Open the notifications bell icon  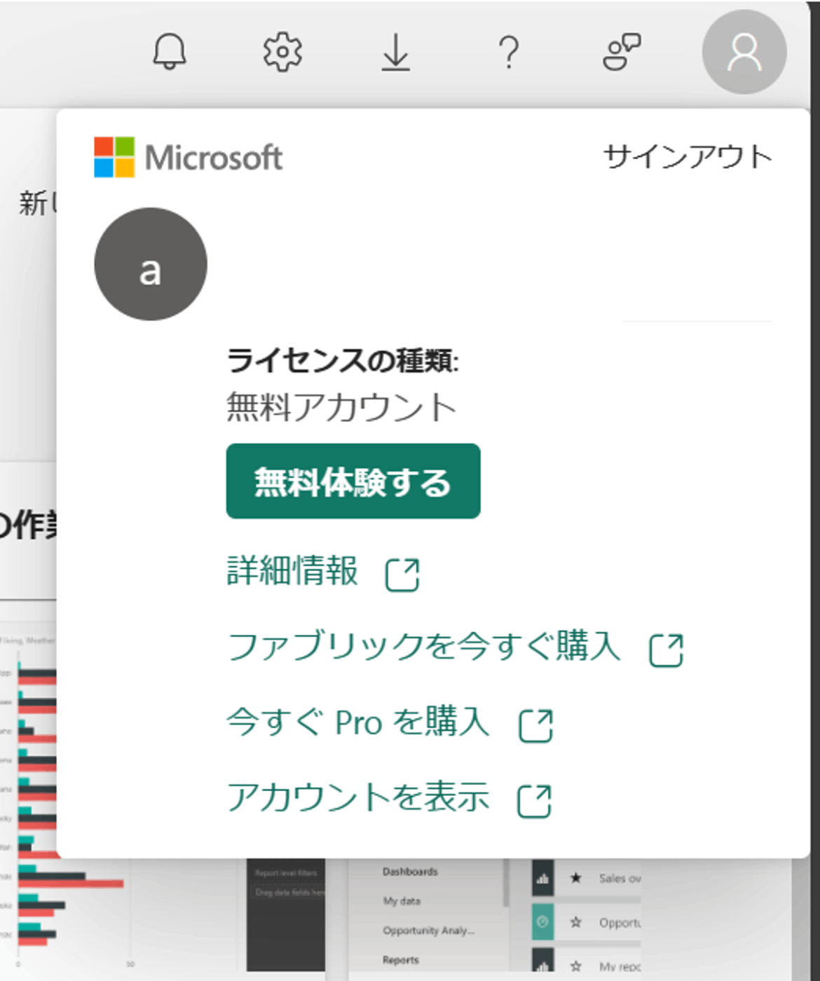170,52
